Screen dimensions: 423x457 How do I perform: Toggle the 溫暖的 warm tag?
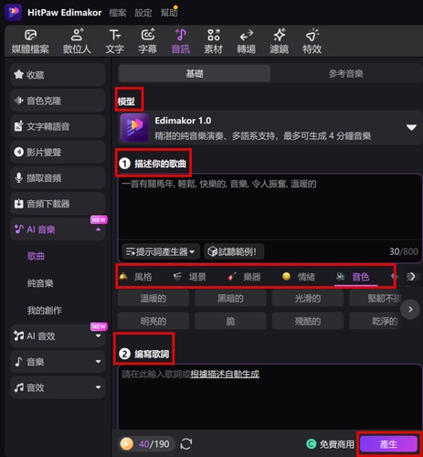click(x=153, y=298)
